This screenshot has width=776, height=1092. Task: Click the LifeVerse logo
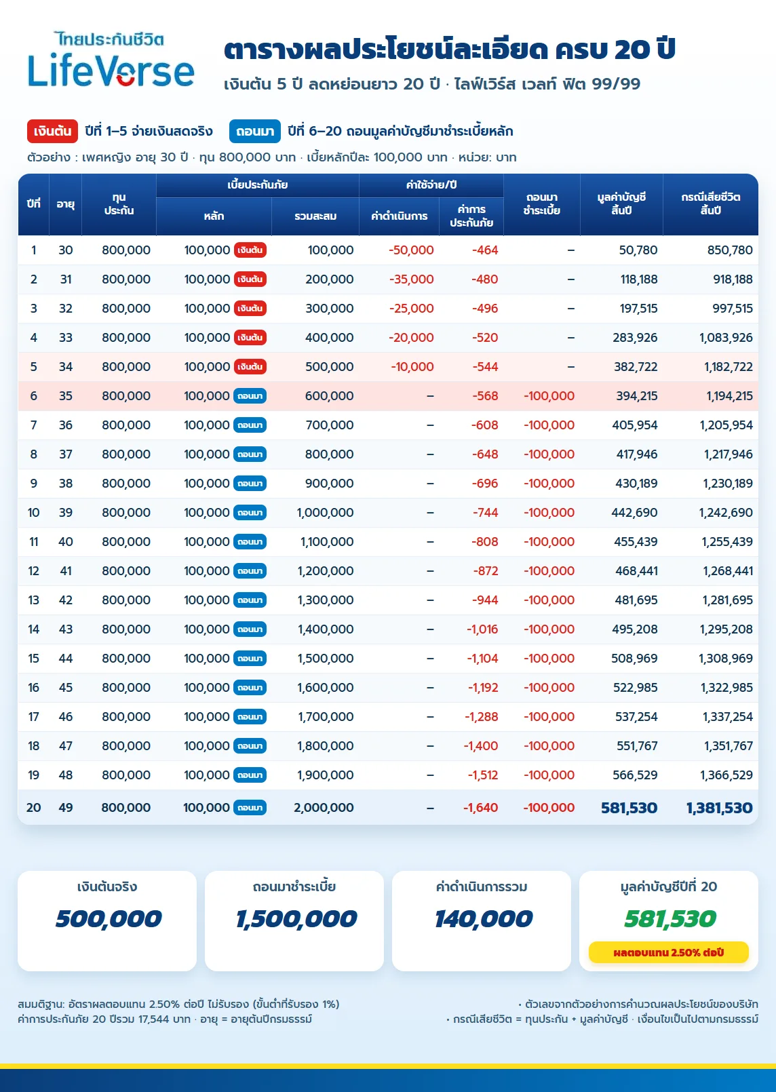[111, 60]
